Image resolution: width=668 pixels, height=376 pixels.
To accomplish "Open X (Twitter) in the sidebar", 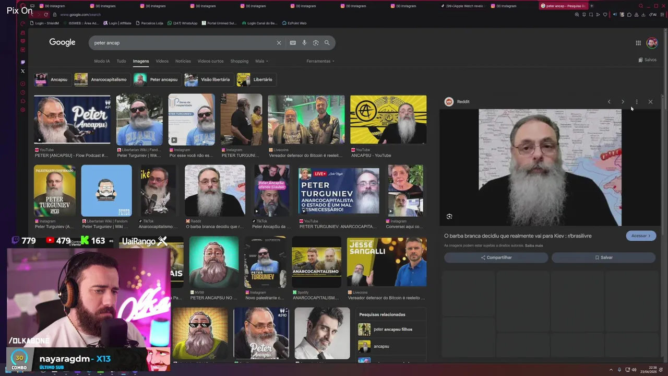I will click(22, 71).
